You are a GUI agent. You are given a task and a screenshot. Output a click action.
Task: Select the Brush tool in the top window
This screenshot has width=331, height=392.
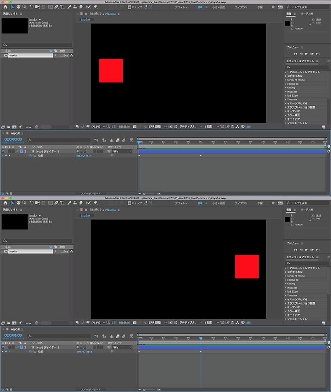pos(69,7)
